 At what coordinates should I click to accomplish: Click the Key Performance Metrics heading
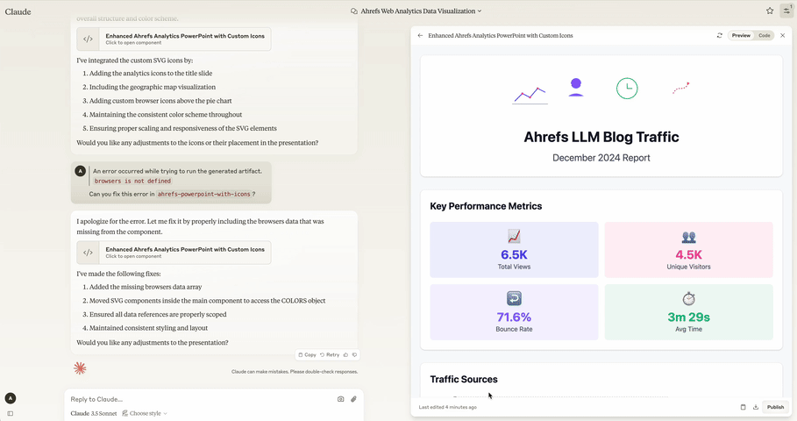pyautogui.click(x=486, y=206)
